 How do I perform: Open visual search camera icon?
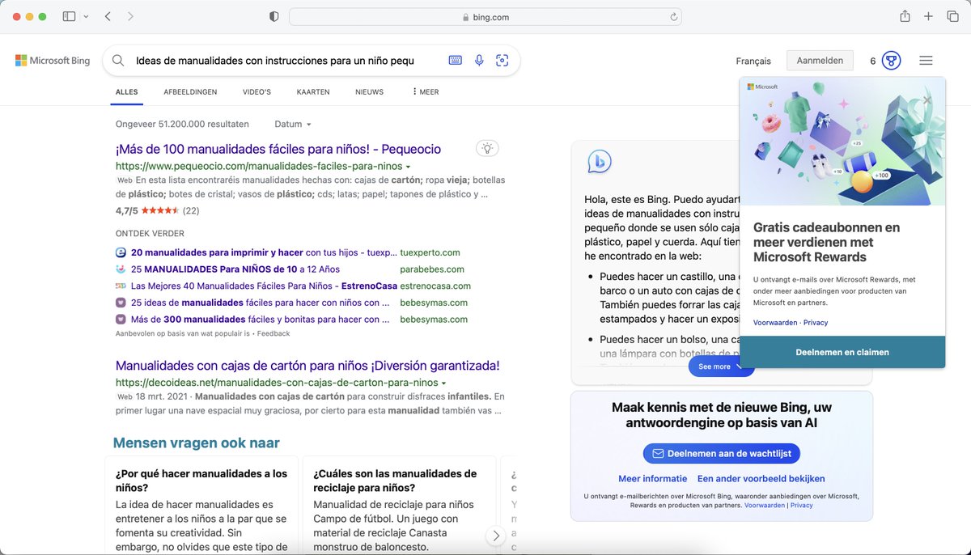click(502, 61)
